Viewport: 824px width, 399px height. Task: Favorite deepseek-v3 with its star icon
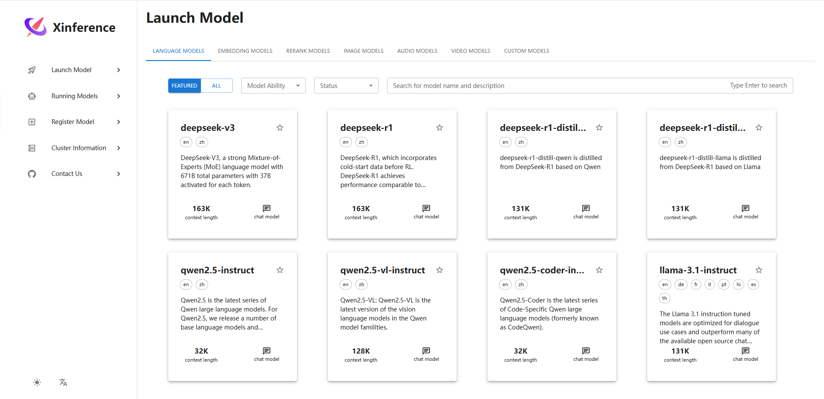click(280, 127)
